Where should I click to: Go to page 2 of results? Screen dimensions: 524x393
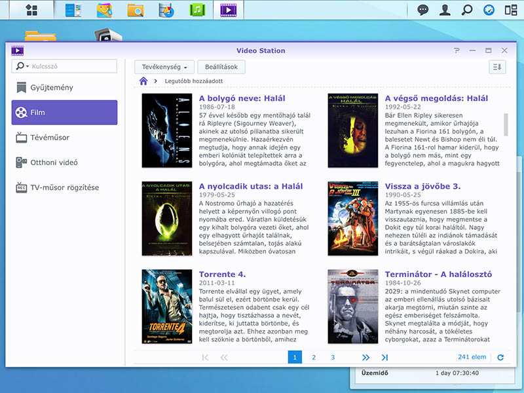(x=314, y=357)
